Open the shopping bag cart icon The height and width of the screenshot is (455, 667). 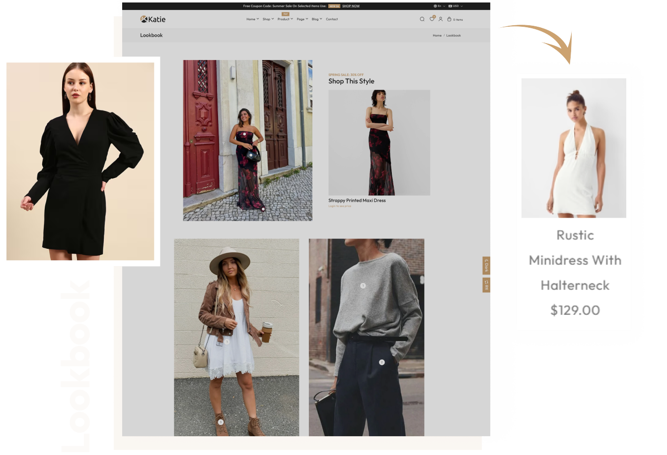tap(449, 19)
